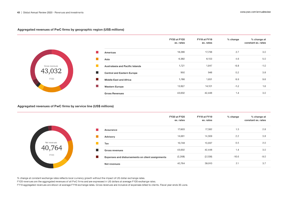Select the Australasia and Pacific Islands yellow swatch
Viewport: 288px width, 203px height.
click(x=97, y=66)
